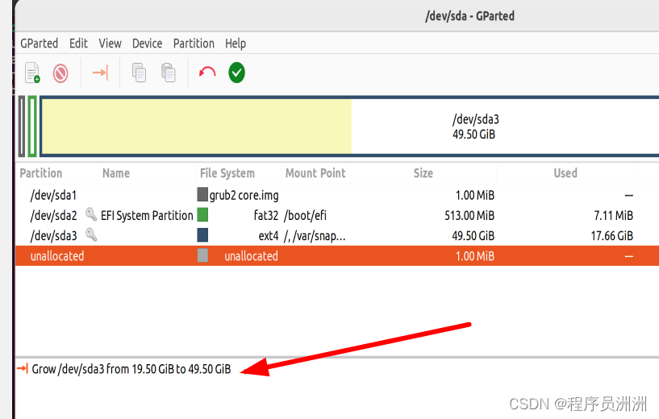Apply all operations with green checkmark

pos(236,73)
